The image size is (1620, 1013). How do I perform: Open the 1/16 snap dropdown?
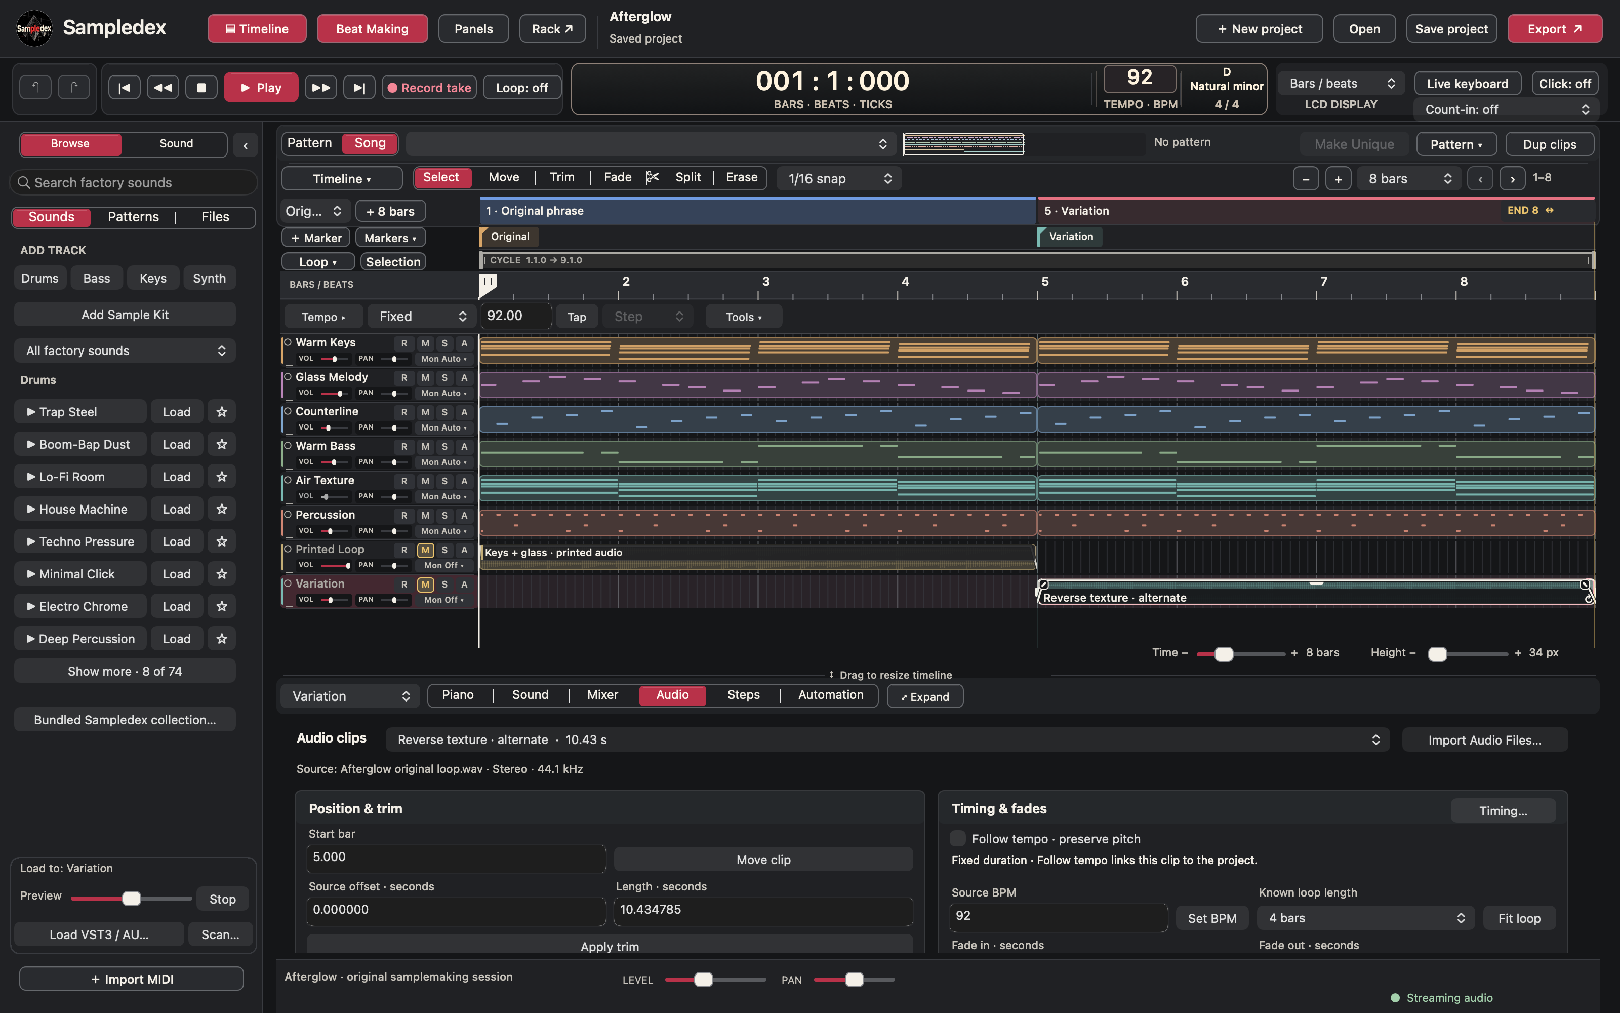tap(839, 179)
